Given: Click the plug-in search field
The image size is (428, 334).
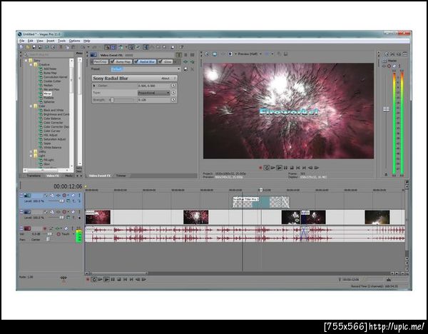Looking at the screenshot, I should tap(49, 54).
